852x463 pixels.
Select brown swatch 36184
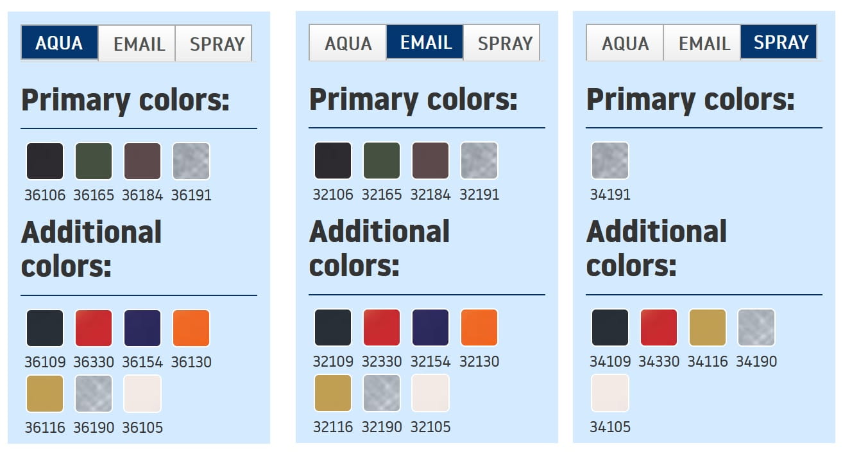[142, 161]
